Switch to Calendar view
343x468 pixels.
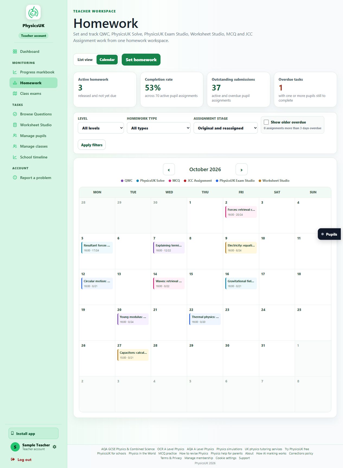click(107, 60)
